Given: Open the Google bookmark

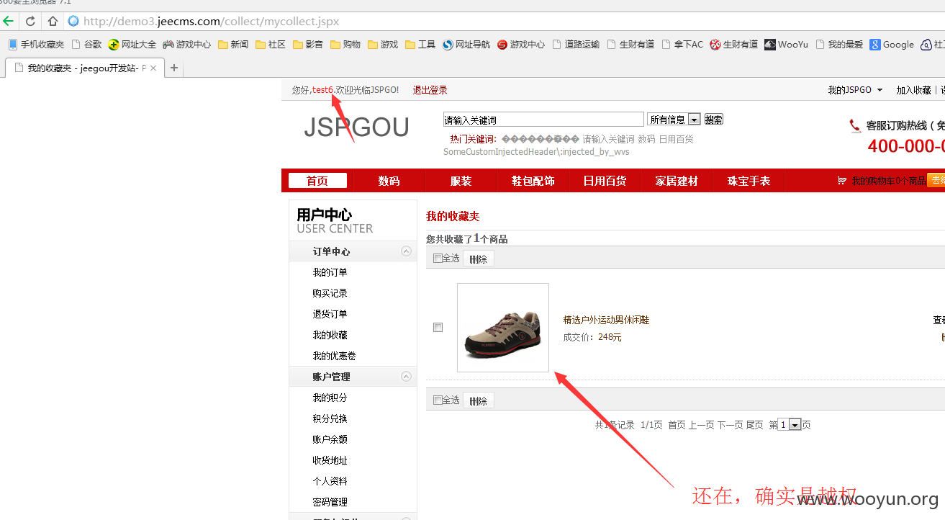Looking at the screenshot, I should 892,45.
